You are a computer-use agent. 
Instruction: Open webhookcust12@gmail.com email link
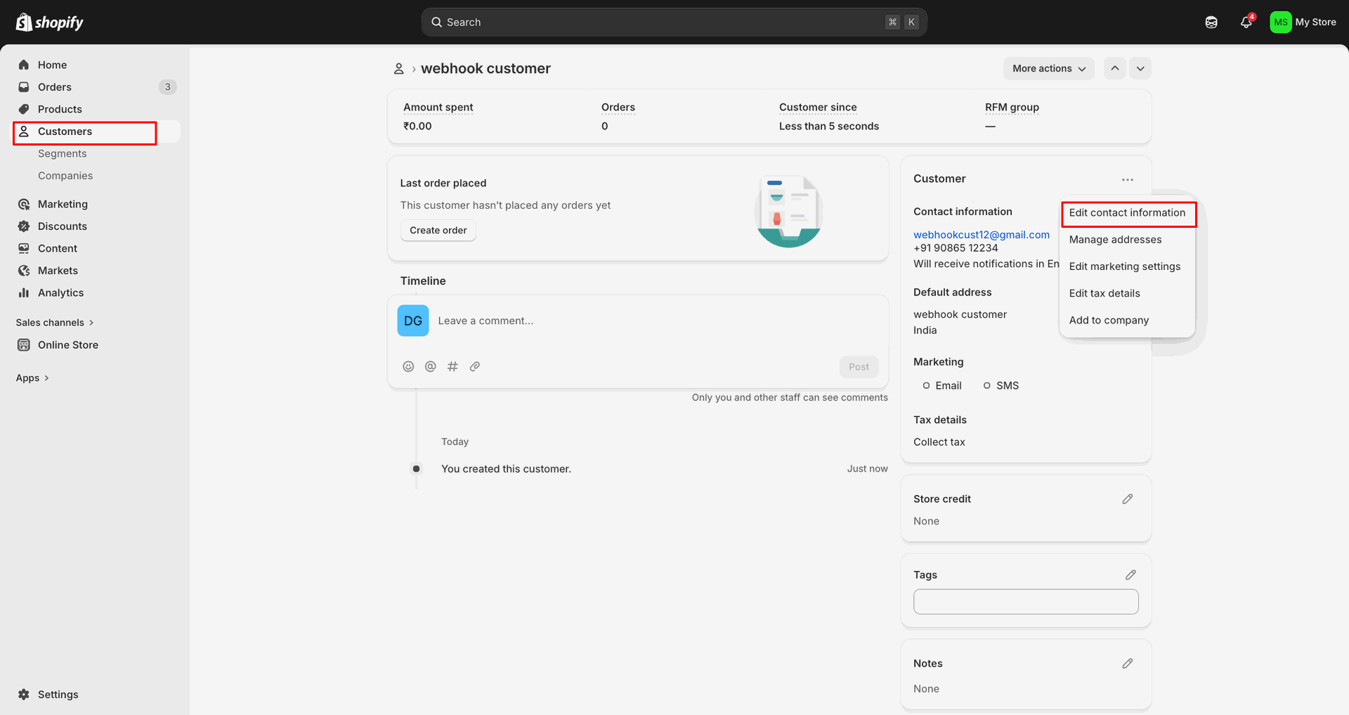(x=982, y=235)
